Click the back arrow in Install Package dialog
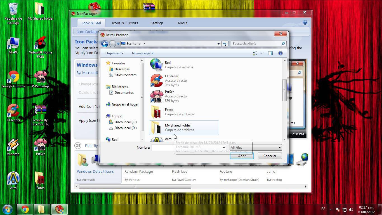 (105, 44)
